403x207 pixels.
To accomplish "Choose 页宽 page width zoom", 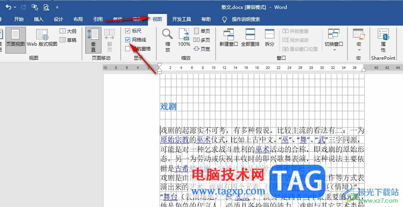I will pyautogui.click(x=202, y=49).
